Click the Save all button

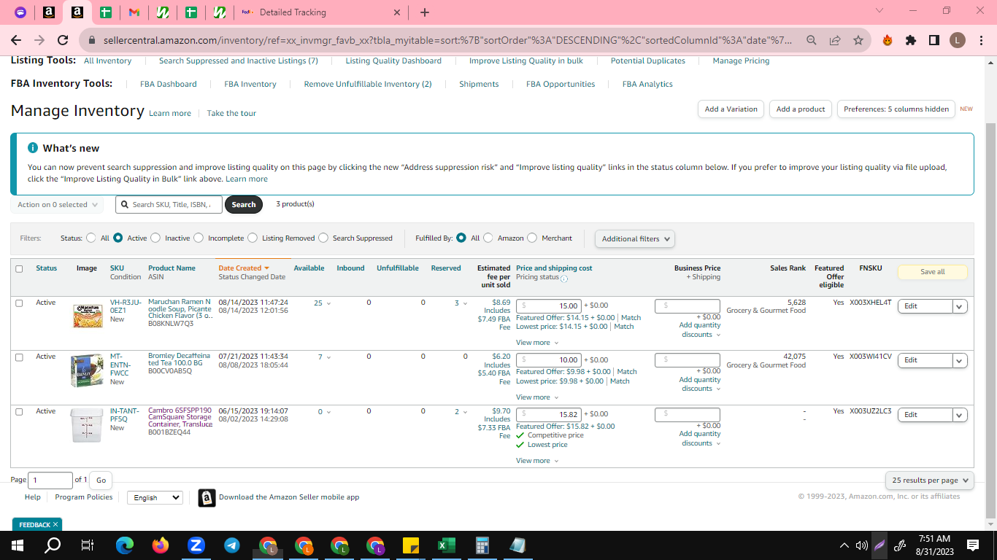(932, 272)
